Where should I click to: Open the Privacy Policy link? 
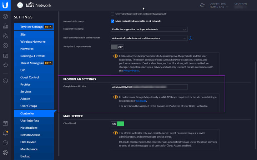pos(131,71)
